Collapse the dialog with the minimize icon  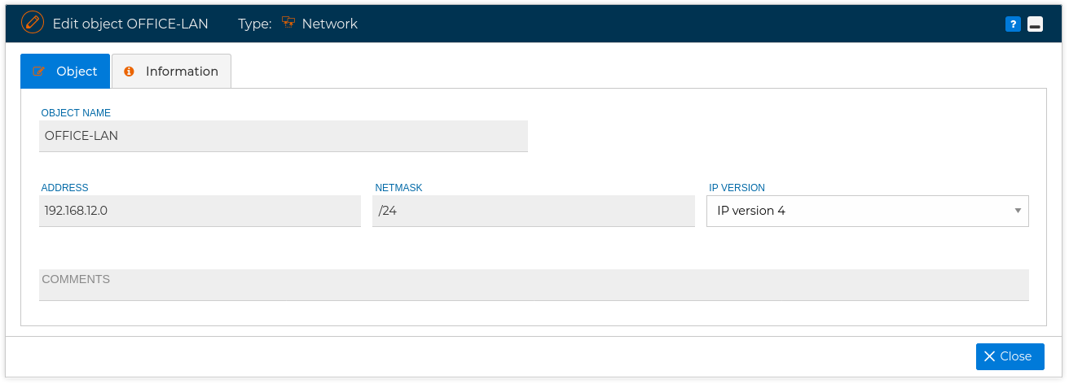pyautogui.click(x=1035, y=24)
